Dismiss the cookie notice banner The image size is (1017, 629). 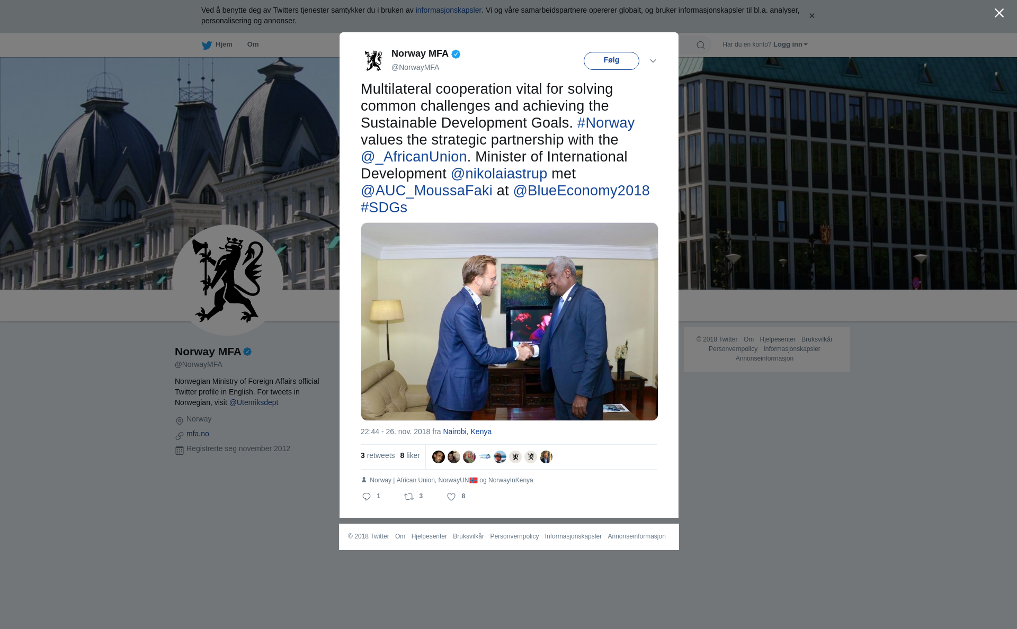811,16
